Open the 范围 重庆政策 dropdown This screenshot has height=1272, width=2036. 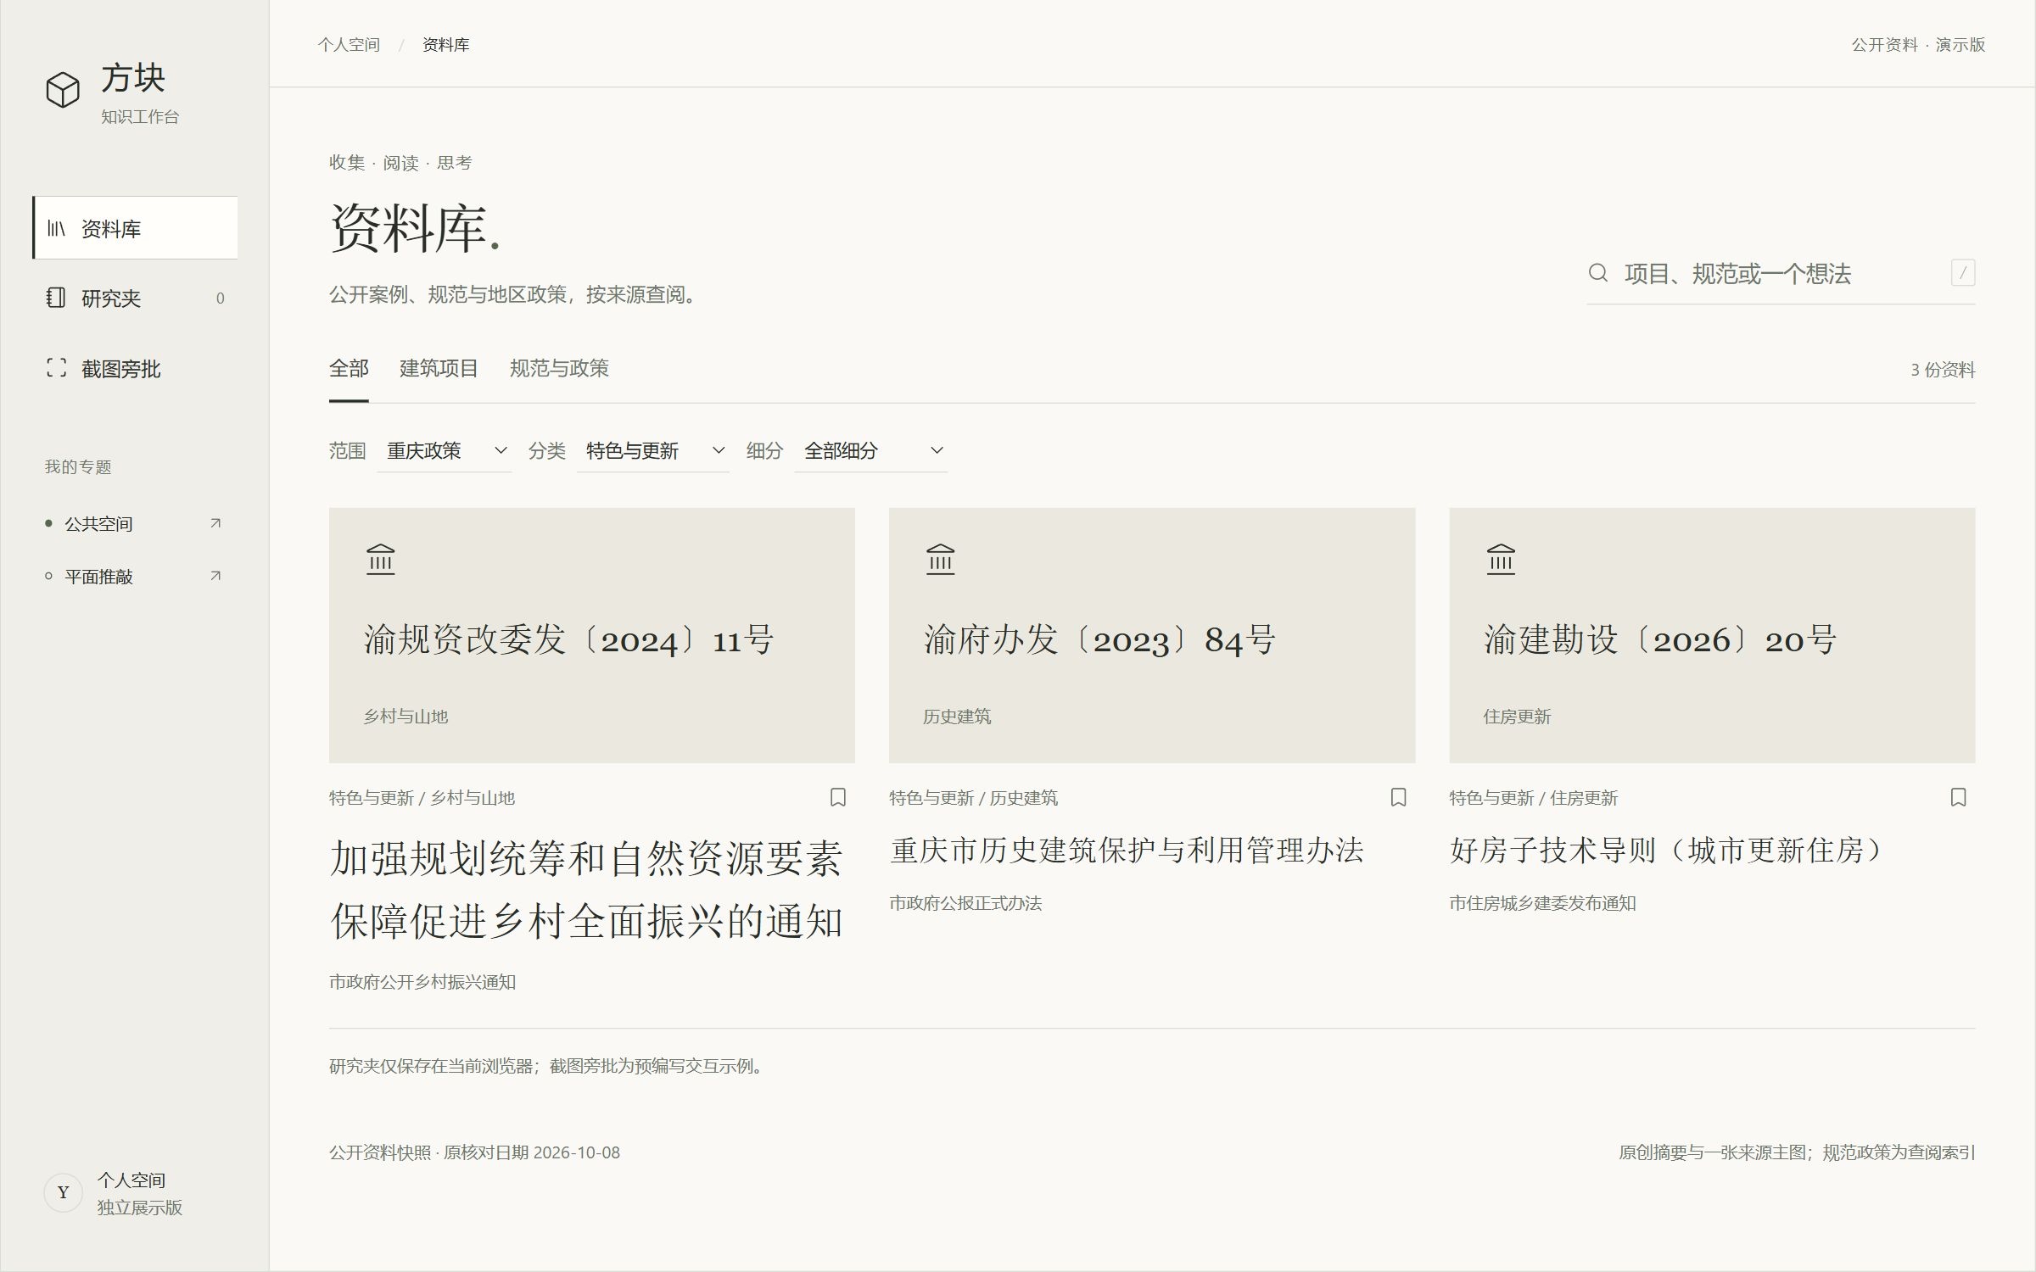point(445,450)
